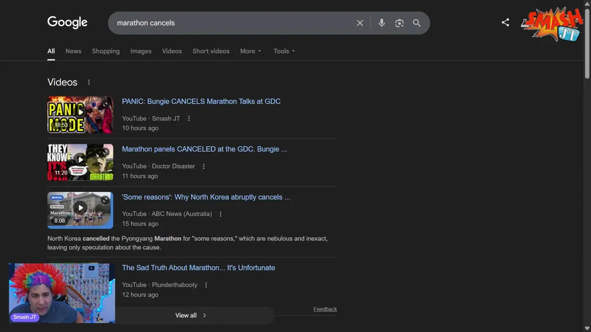
Task: Expand the Tools dropdown
Action: click(283, 51)
